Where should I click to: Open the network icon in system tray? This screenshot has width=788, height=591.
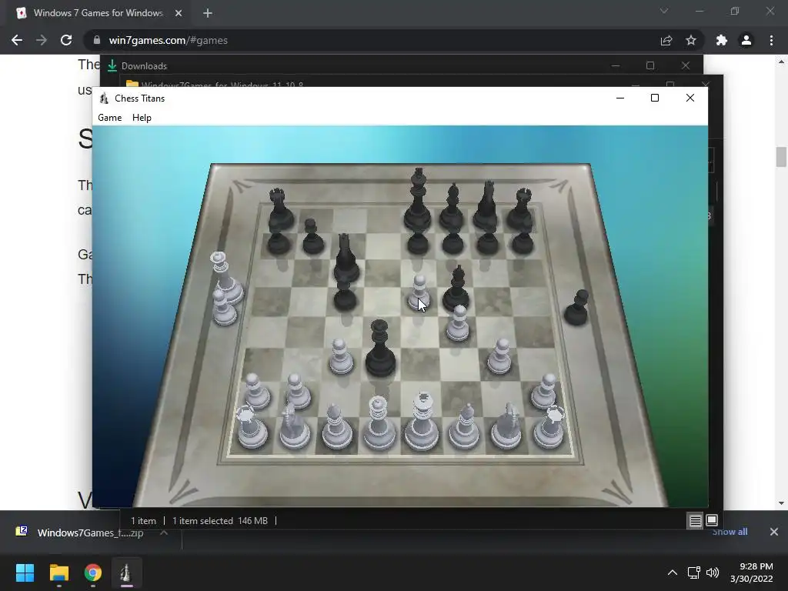(694, 573)
